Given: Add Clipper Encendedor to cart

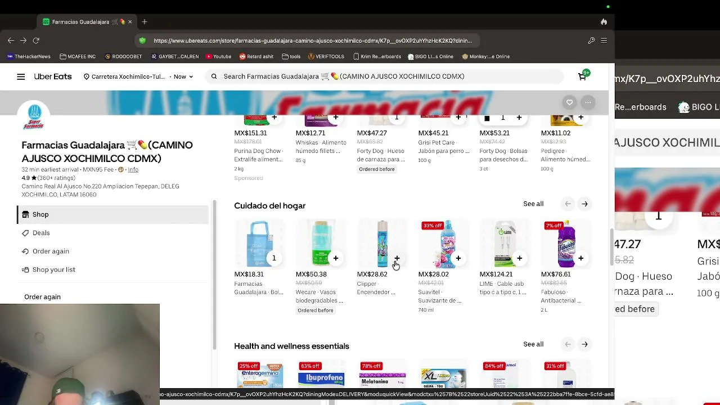Looking at the screenshot, I should coord(397,258).
